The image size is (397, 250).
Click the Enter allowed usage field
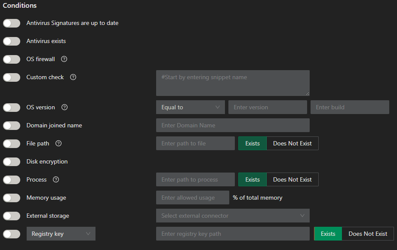pyautogui.click(x=192, y=198)
